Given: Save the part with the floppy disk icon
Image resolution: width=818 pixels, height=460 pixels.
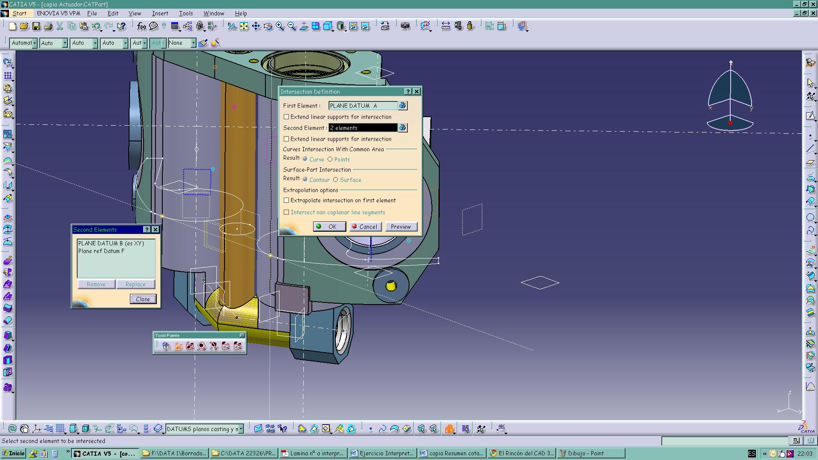Looking at the screenshot, I should point(36,26).
